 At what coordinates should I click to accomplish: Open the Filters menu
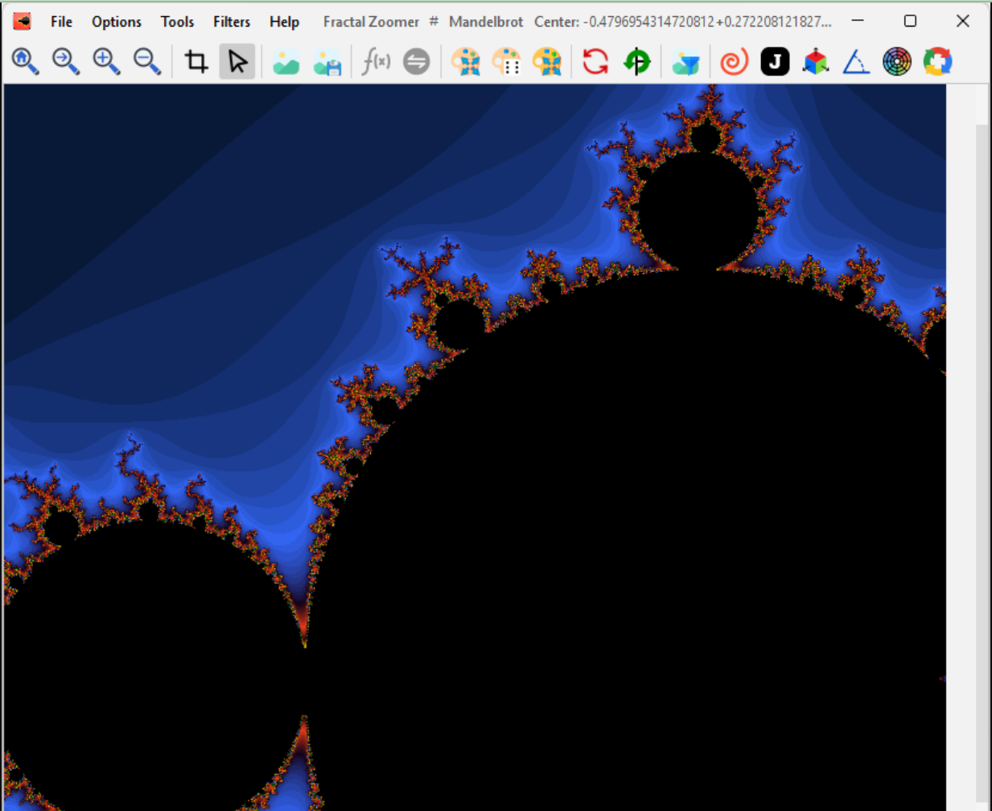click(x=232, y=22)
